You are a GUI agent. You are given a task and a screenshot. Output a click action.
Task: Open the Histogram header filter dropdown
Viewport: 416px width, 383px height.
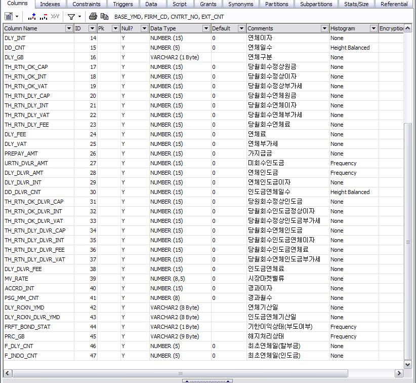point(373,28)
